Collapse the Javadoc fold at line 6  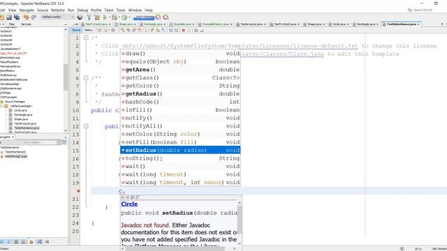86,77
